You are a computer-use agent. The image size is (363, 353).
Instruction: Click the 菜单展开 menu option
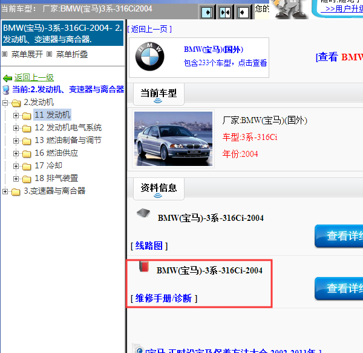tap(27, 54)
